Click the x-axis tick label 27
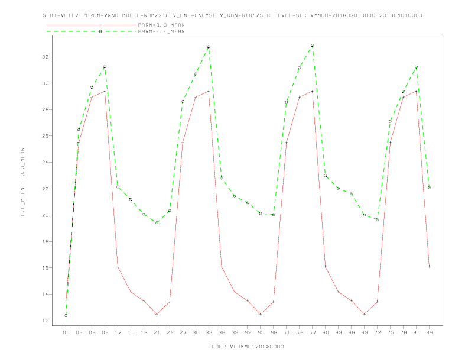The height and width of the screenshot is (362, 468). pos(183,332)
